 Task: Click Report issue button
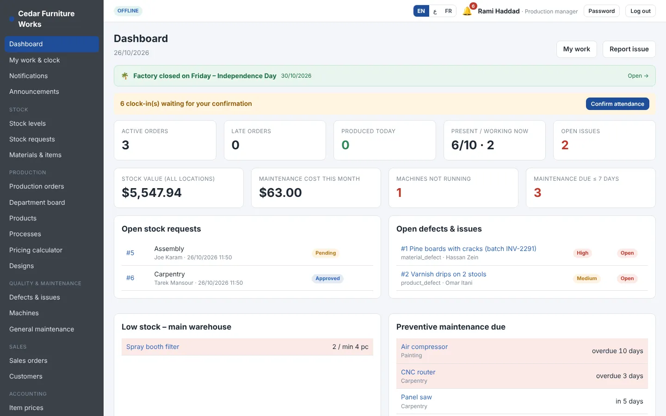pos(629,49)
